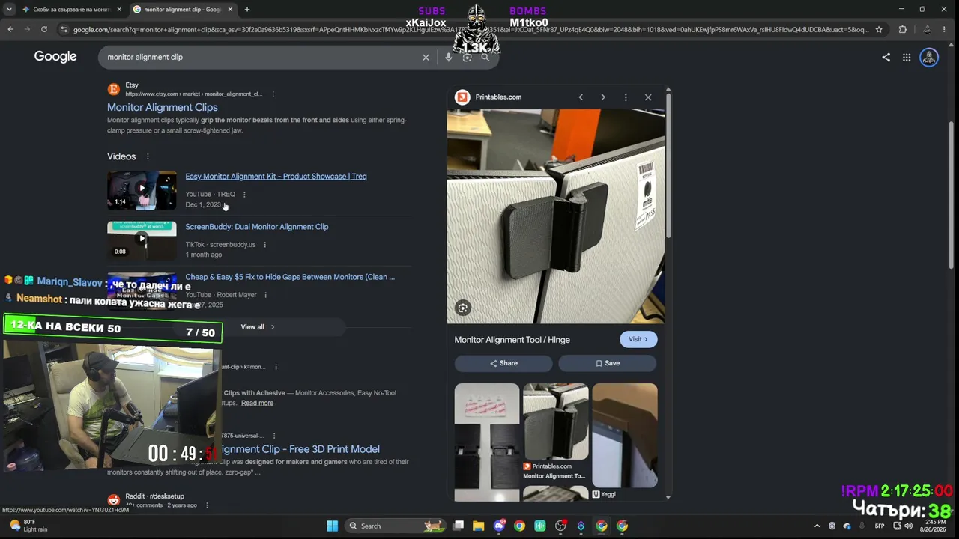Open the Windows Start menu
This screenshot has height=539, width=959.
click(333, 526)
